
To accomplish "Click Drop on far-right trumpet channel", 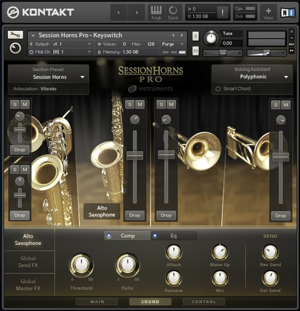I will (x=280, y=216).
